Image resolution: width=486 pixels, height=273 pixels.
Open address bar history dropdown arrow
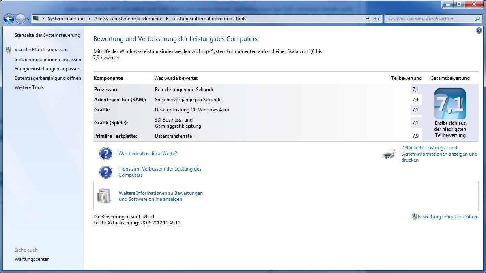coord(368,19)
